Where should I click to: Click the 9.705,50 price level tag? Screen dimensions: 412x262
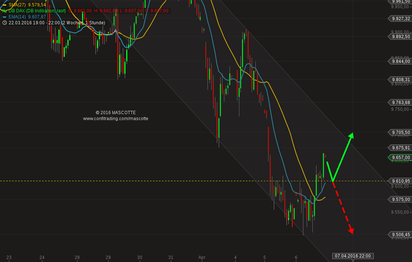399,132
